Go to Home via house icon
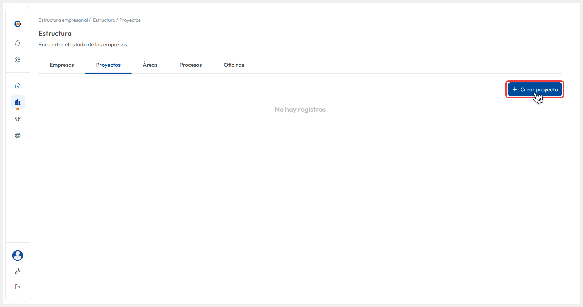 pyautogui.click(x=18, y=85)
